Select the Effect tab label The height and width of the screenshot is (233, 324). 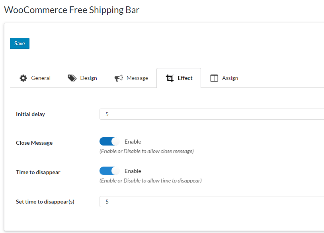185,78
